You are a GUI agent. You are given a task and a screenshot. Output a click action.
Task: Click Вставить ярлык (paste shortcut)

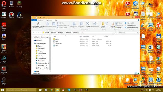(x=62, y=27)
